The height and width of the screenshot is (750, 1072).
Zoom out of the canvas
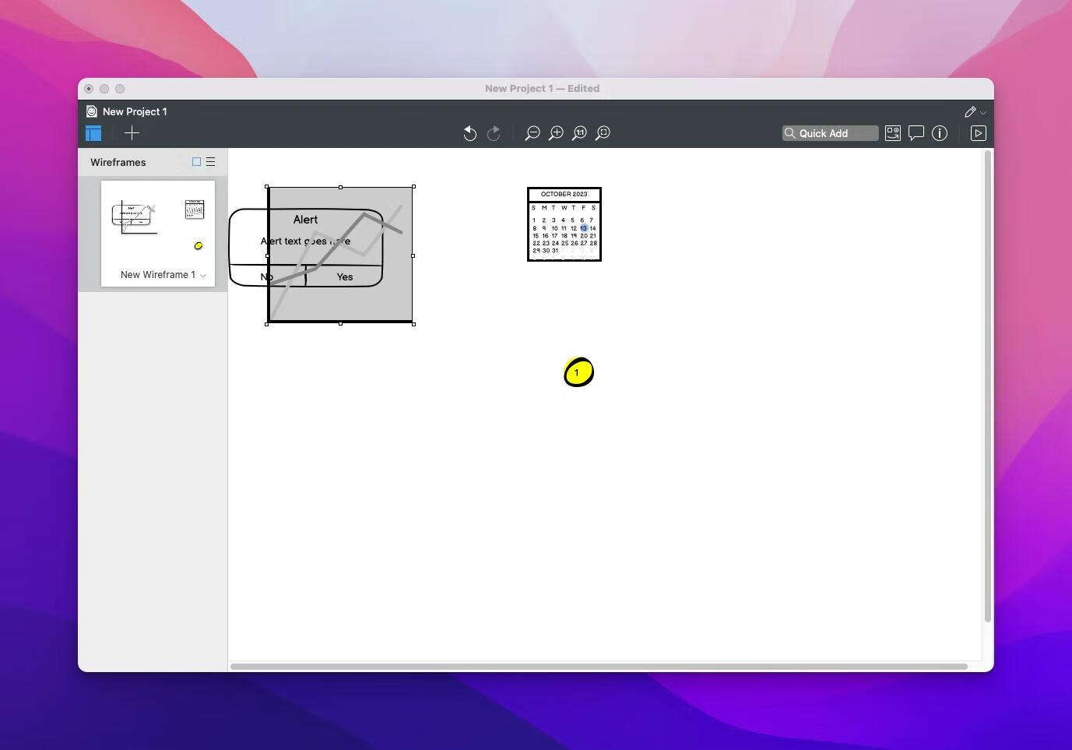[x=532, y=133]
